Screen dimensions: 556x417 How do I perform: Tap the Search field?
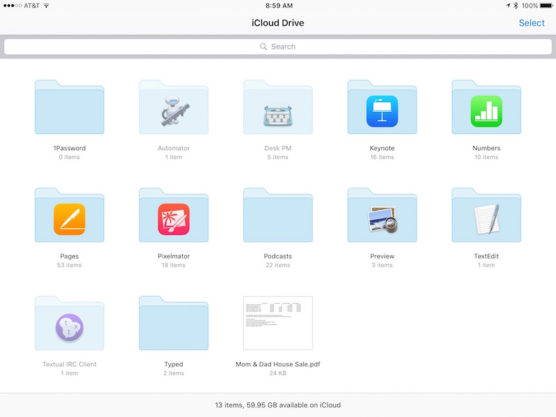278,47
